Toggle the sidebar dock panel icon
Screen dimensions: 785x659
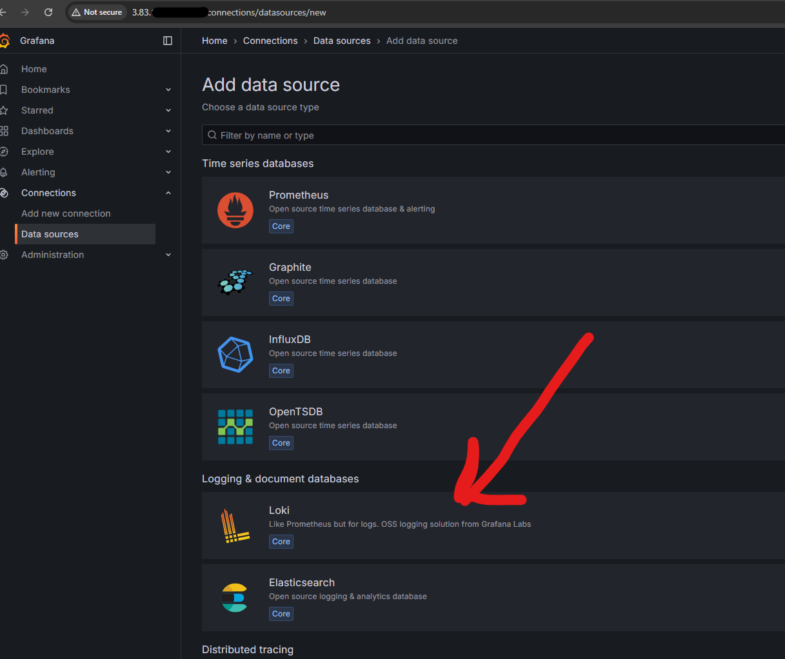pyautogui.click(x=168, y=41)
